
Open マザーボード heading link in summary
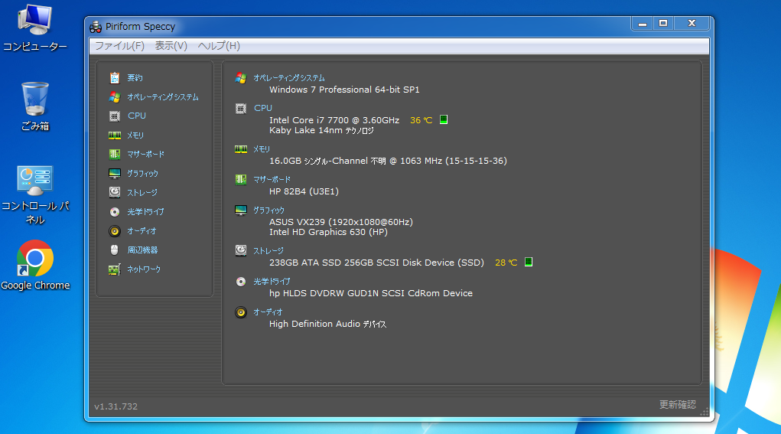click(272, 179)
